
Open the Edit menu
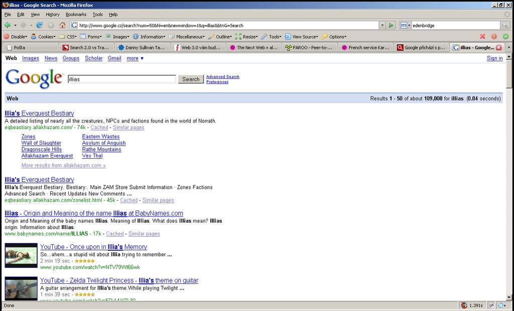[x=21, y=15]
